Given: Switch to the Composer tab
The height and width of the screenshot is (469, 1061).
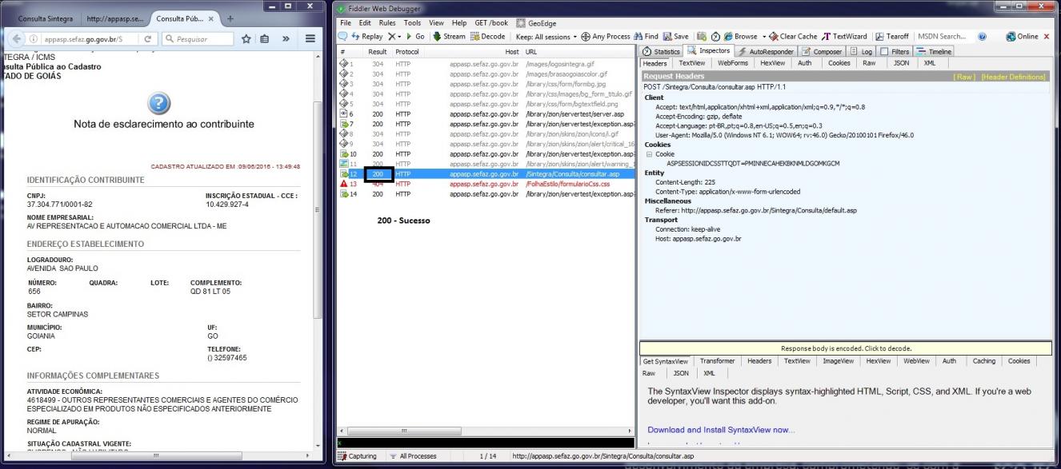Looking at the screenshot, I should coord(822,51).
